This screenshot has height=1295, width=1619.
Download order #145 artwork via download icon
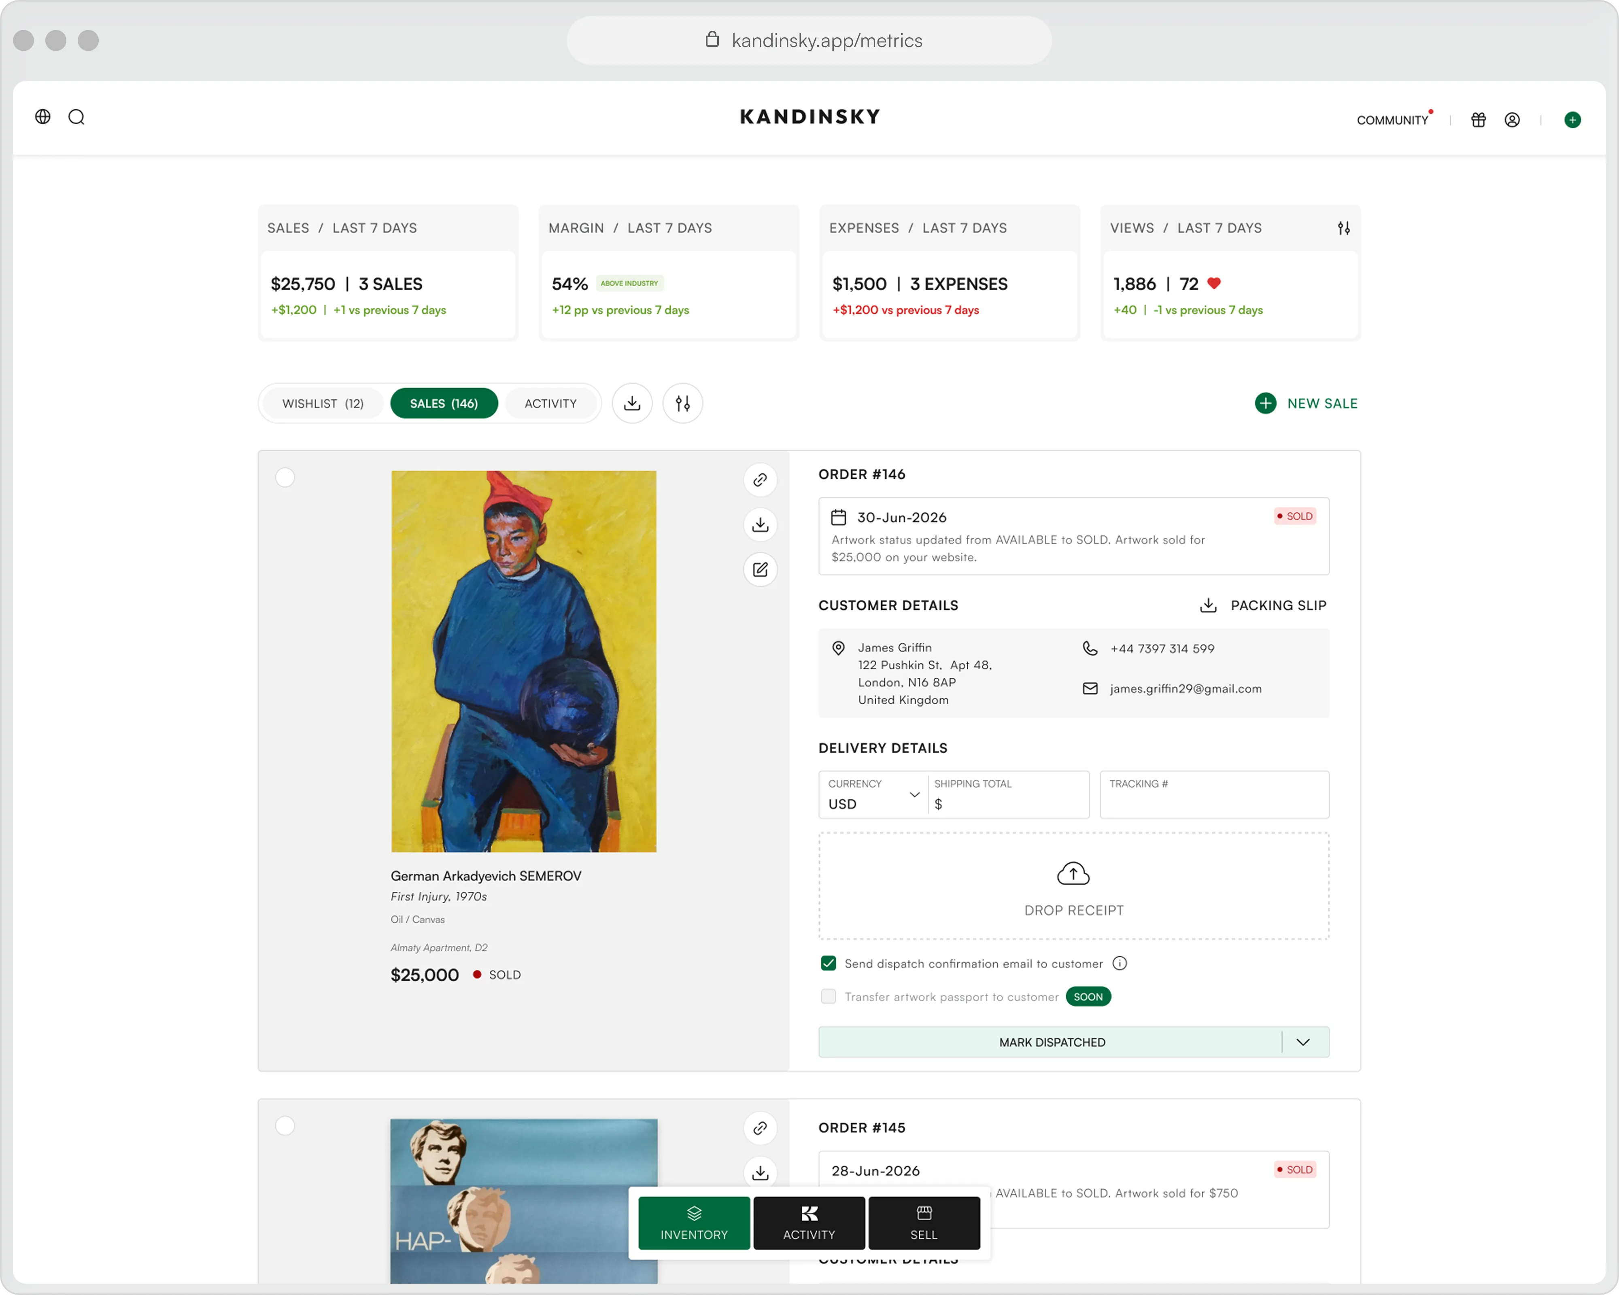point(760,1172)
